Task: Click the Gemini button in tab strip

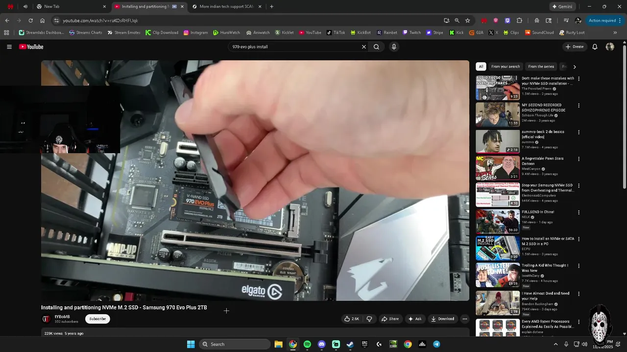Action: [x=562, y=7]
